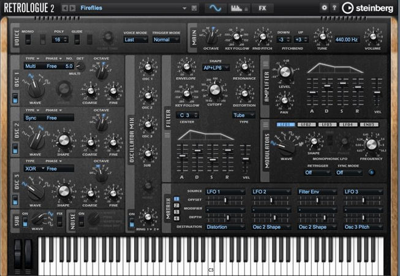This screenshot has height=276, width=400.
Task: Select matrix page 4 button
Action: click(x=177, y=218)
